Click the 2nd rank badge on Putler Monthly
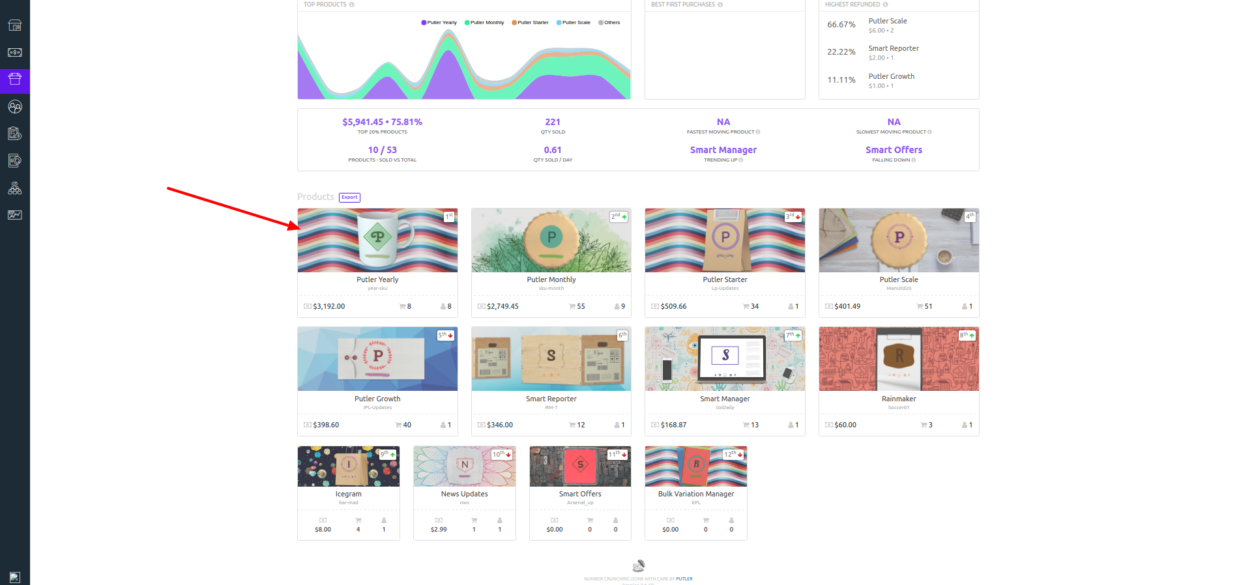The width and height of the screenshot is (1239, 585). 619,217
